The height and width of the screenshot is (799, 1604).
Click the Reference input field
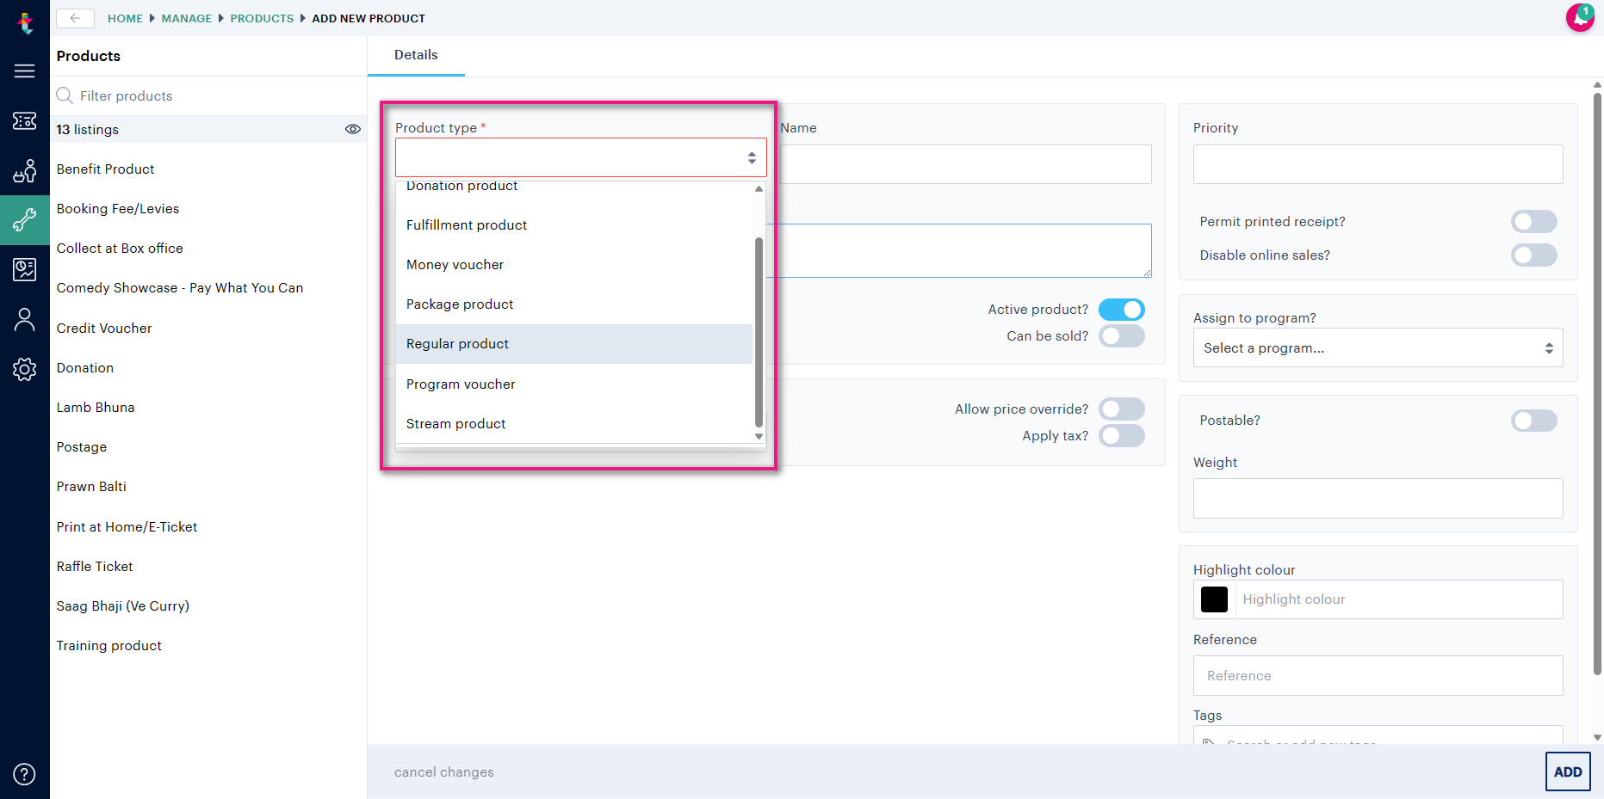1378,676
